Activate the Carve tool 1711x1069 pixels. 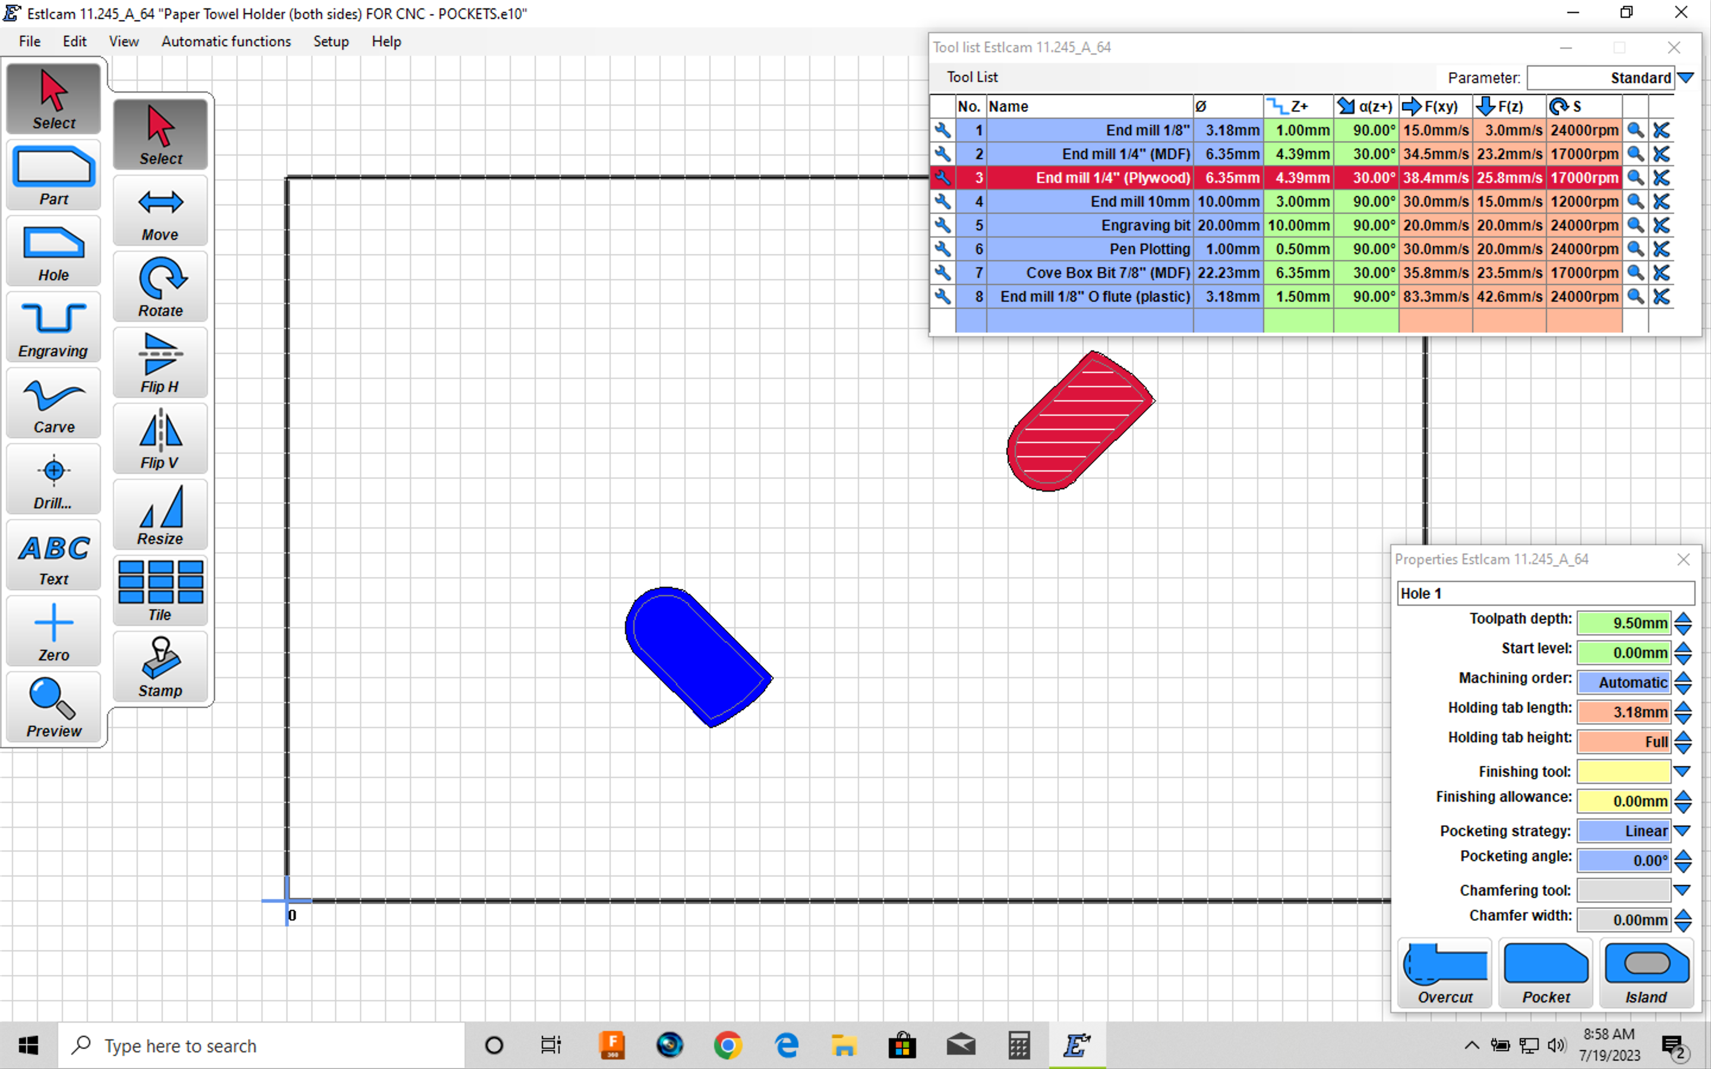[x=53, y=405]
